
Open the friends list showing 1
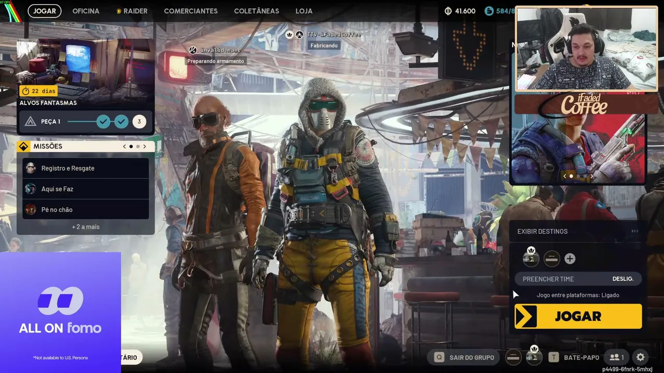[x=617, y=357]
